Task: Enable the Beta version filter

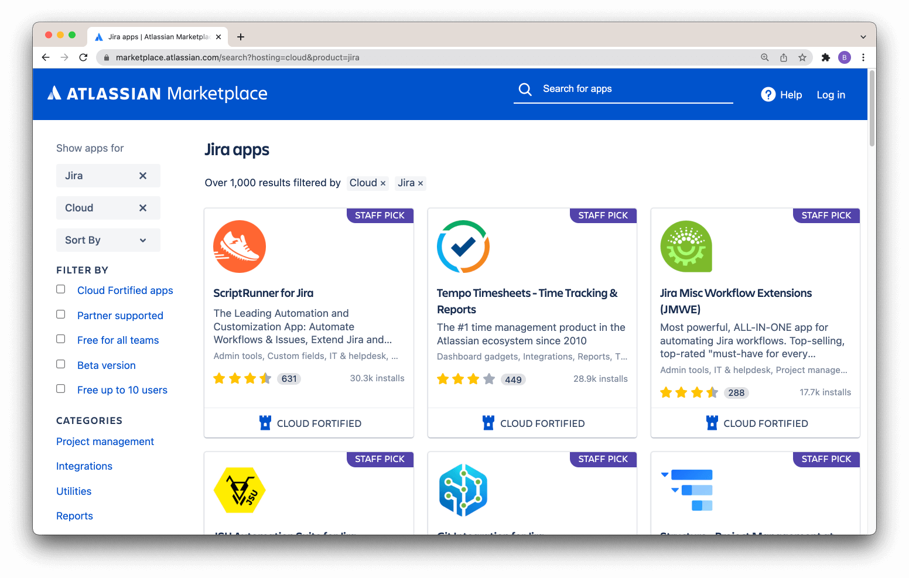Action: [60, 364]
